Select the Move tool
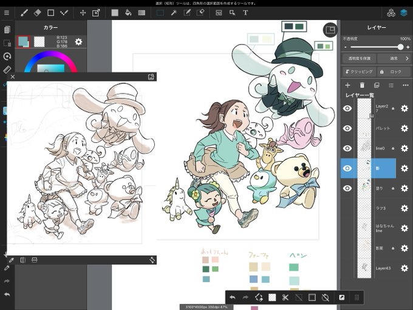The image size is (413, 310). 83,13
